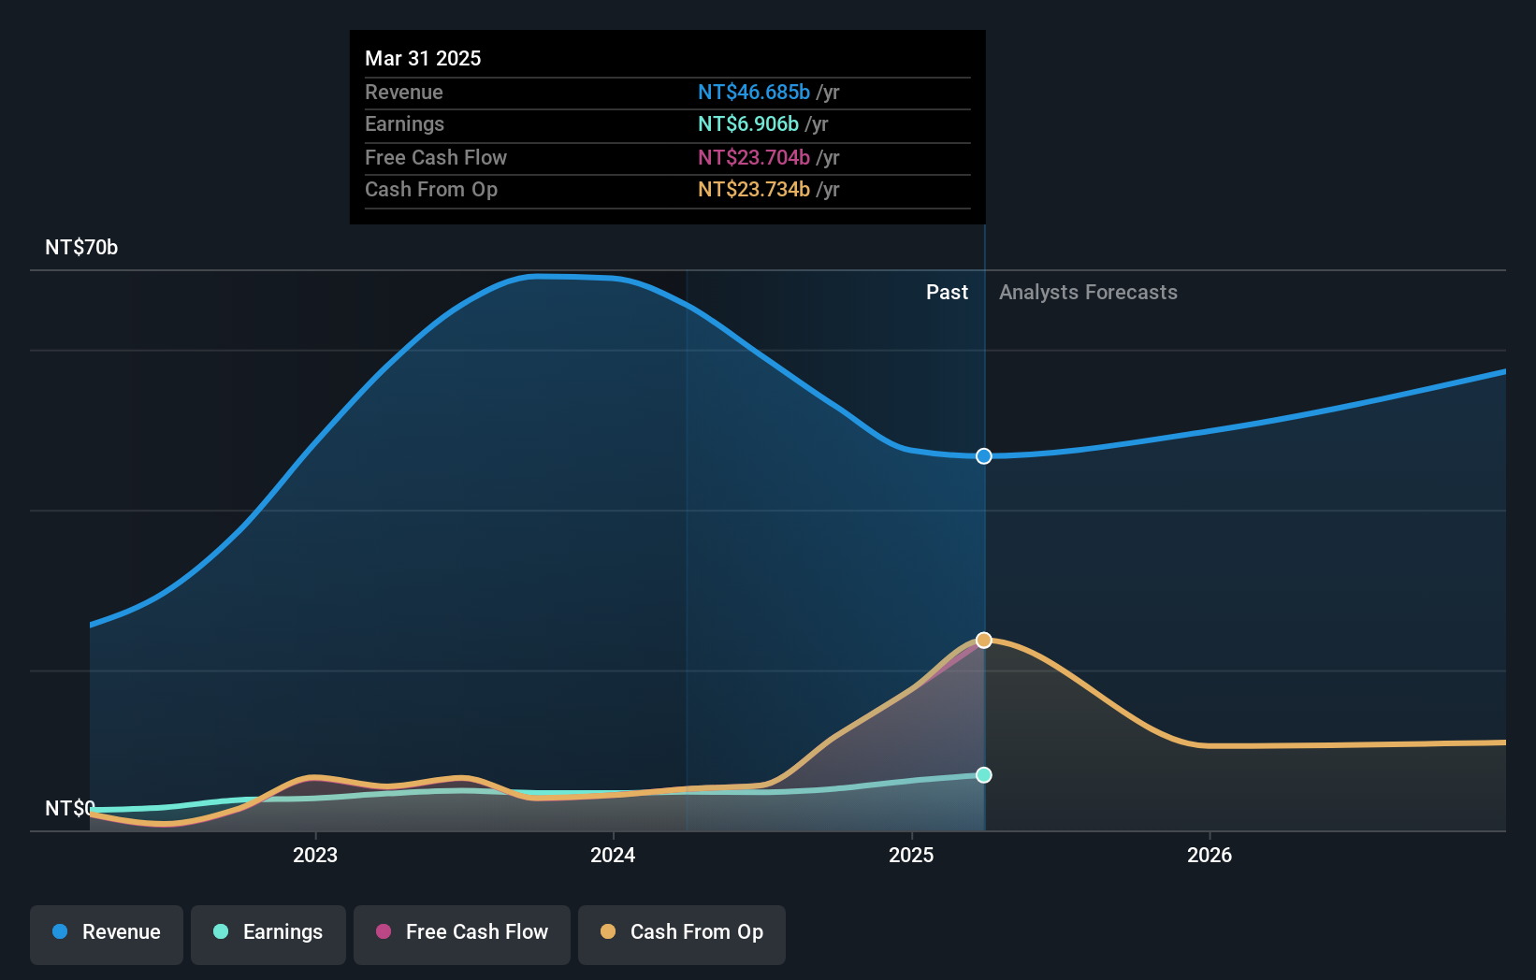Viewport: 1536px width, 980px height.
Task: Click the Earnings row label in tooltip
Action: click(x=404, y=123)
